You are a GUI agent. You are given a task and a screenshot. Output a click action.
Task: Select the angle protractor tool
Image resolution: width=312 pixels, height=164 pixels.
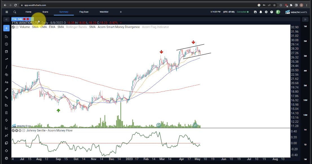(6, 105)
